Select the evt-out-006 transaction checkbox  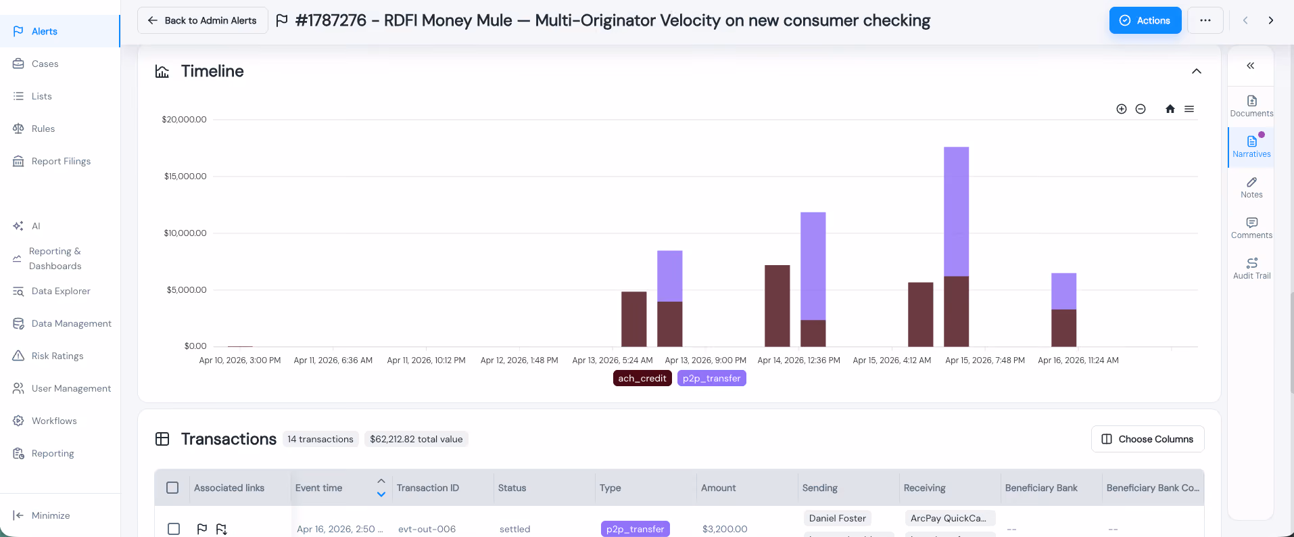click(x=174, y=529)
